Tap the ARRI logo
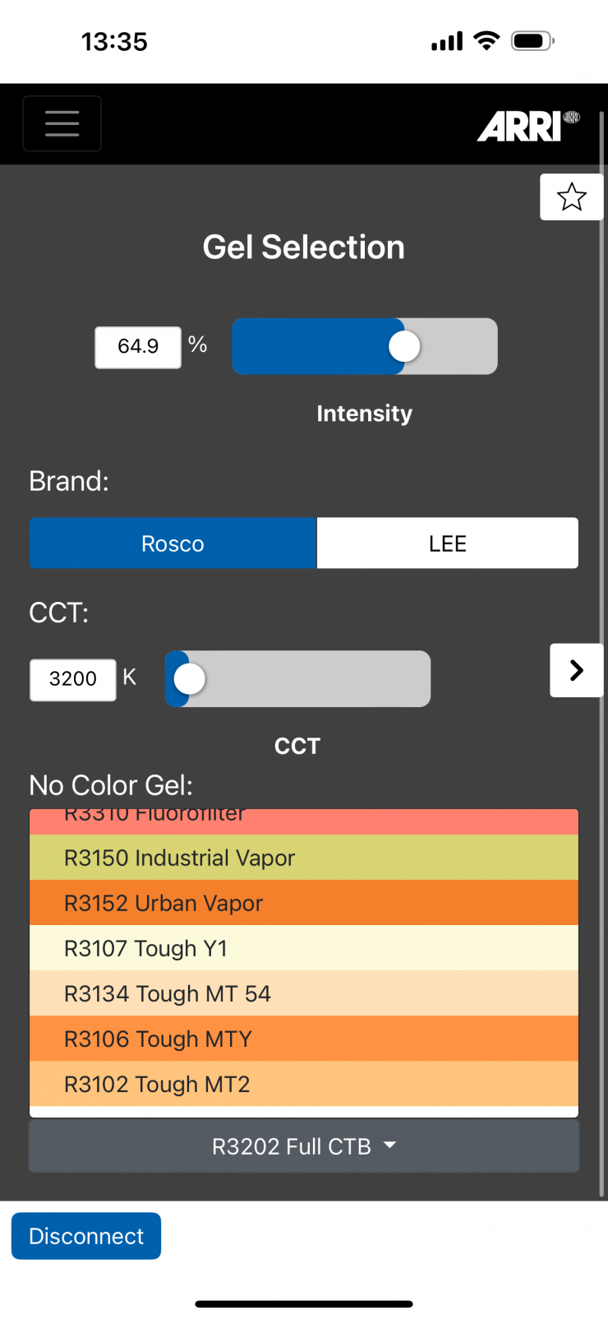This screenshot has height=1319, width=608. point(527,127)
